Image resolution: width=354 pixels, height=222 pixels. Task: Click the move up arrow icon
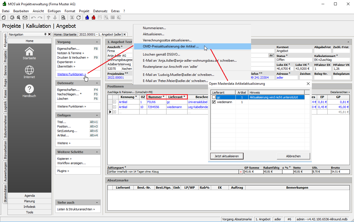(x=49, y=18)
